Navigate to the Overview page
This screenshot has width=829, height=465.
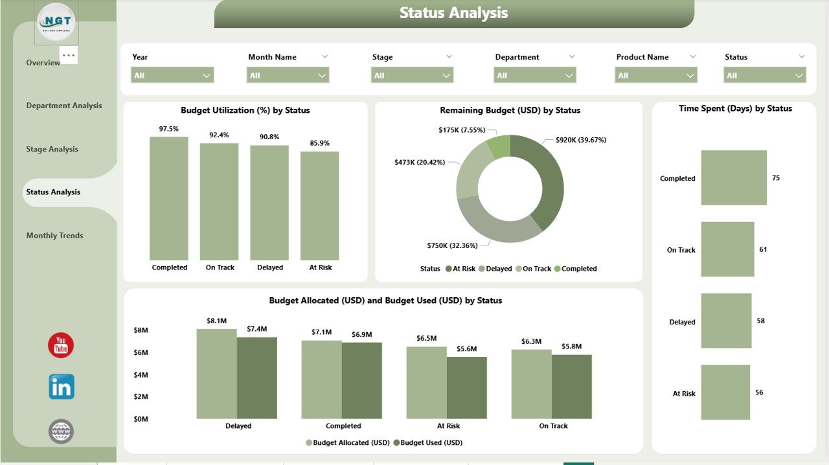pos(43,63)
